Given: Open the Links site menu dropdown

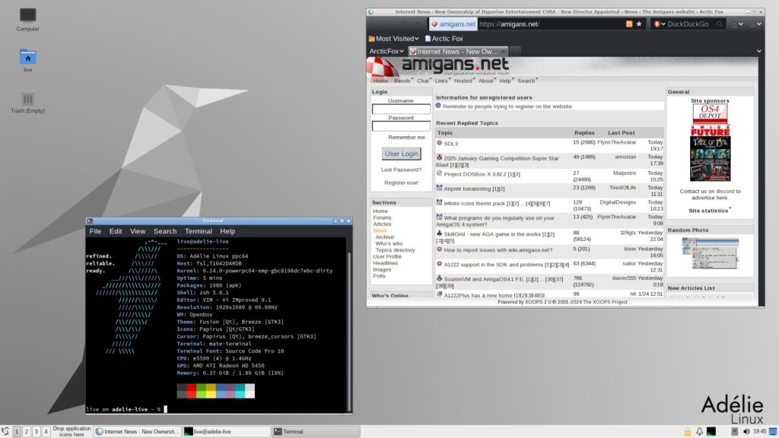Looking at the screenshot, I should (x=442, y=81).
